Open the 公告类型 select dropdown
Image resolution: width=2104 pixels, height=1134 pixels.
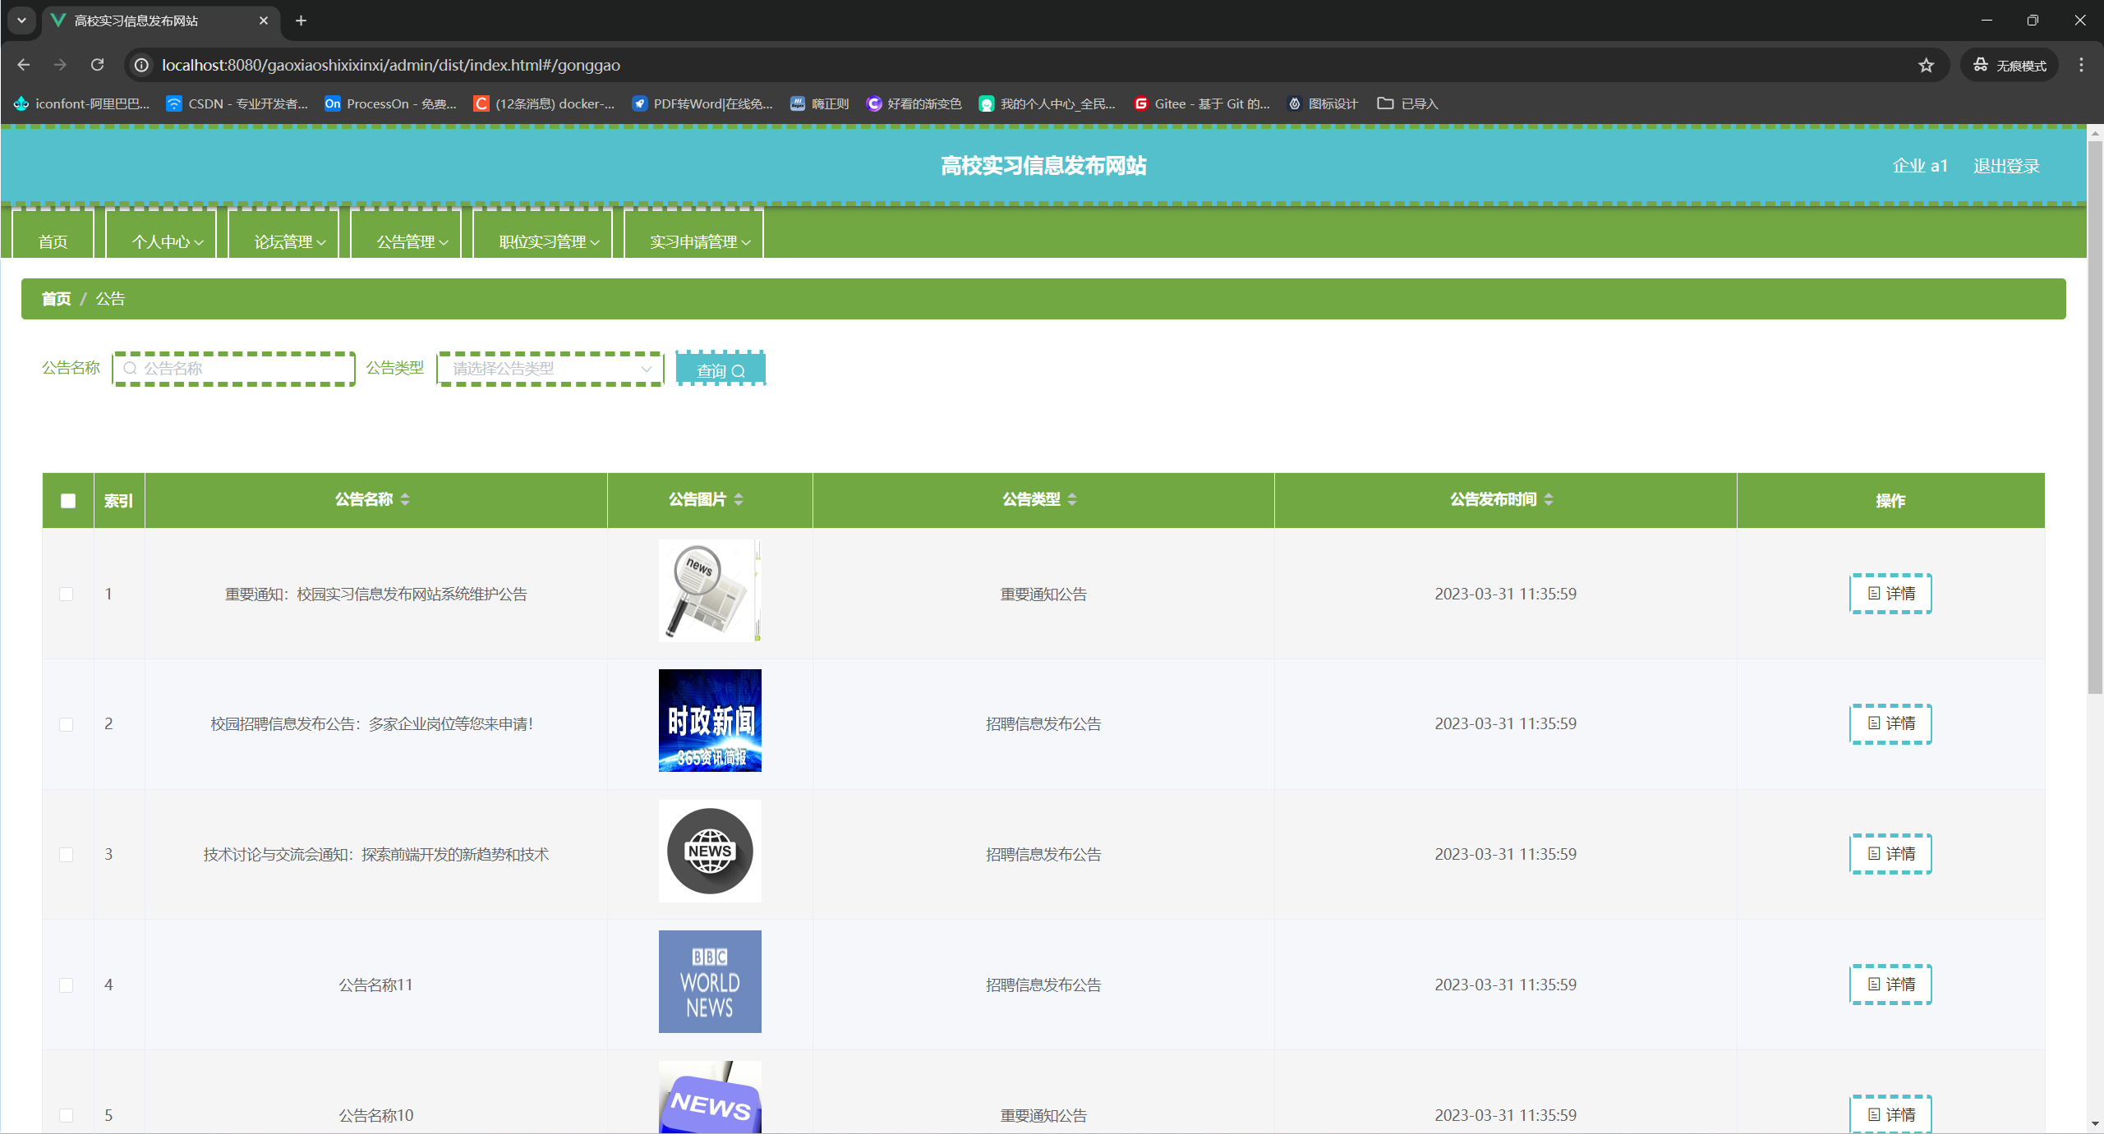coord(550,369)
